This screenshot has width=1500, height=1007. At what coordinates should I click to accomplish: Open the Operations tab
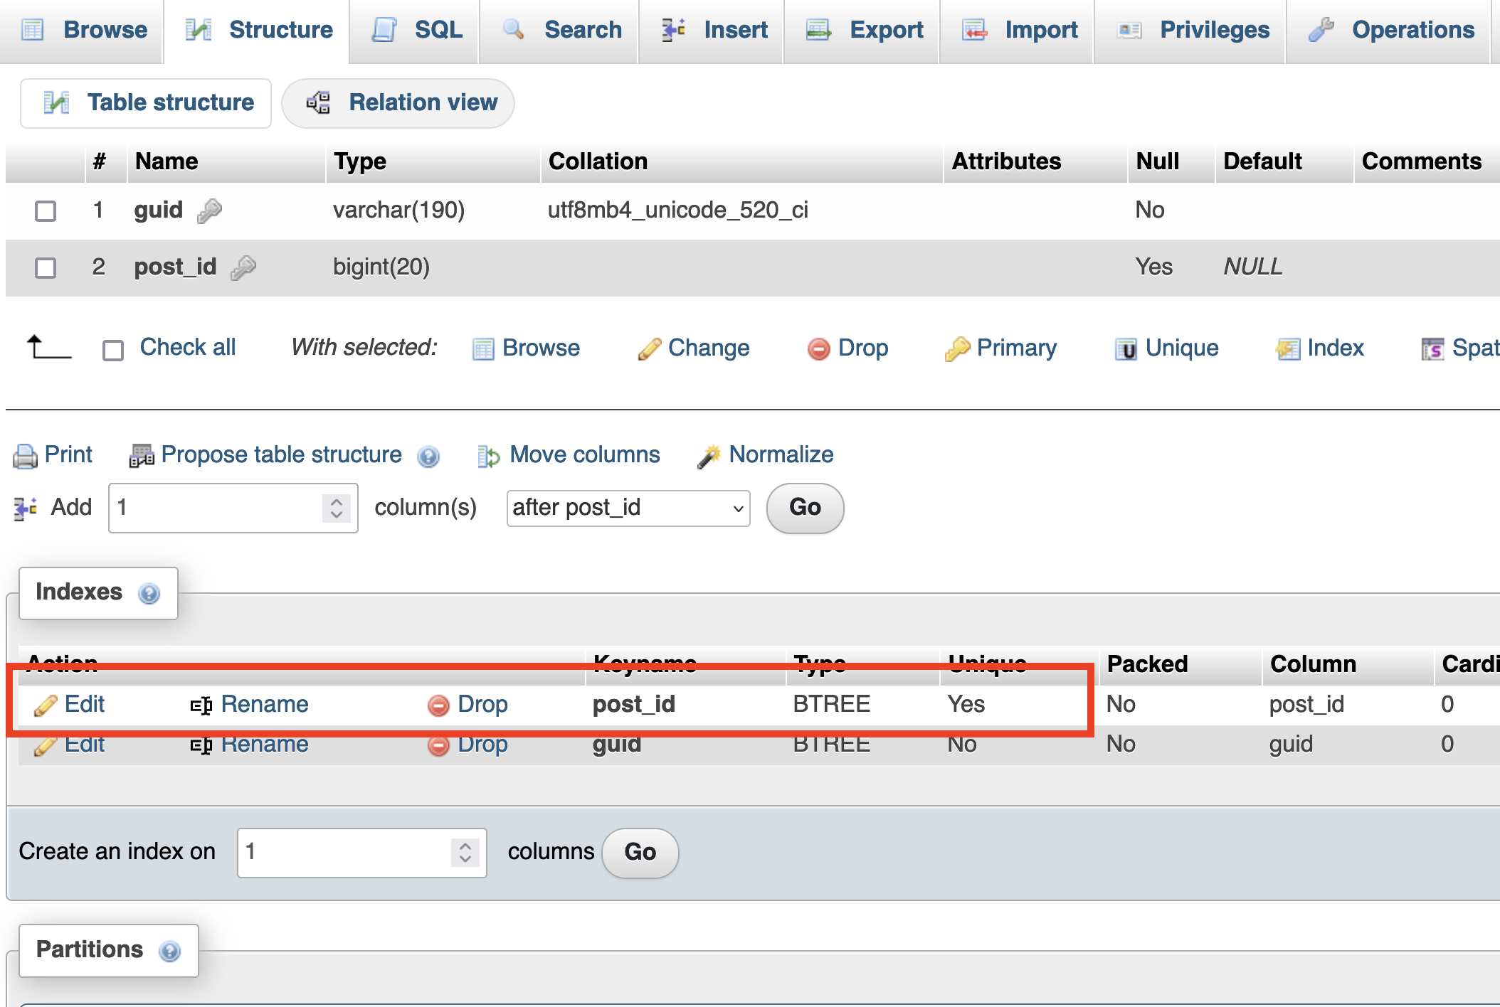point(1389,30)
